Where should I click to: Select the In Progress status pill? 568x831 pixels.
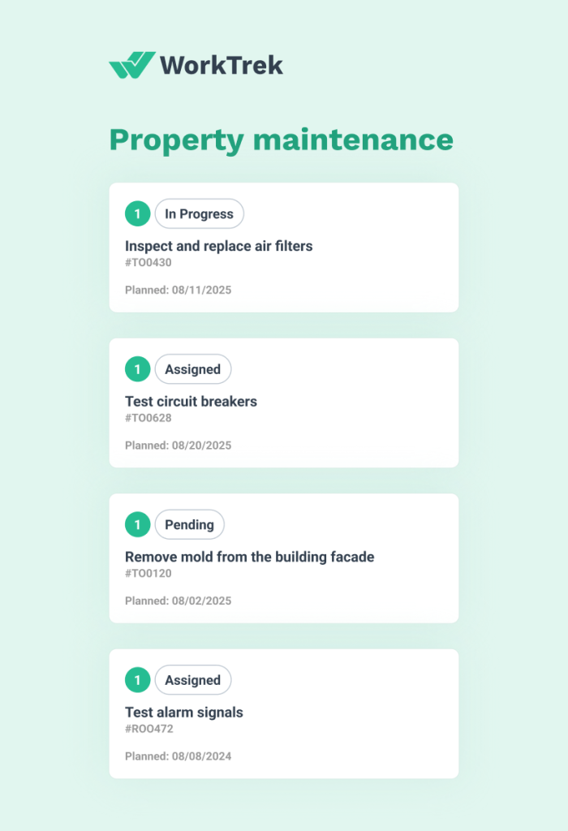(x=199, y=214)
